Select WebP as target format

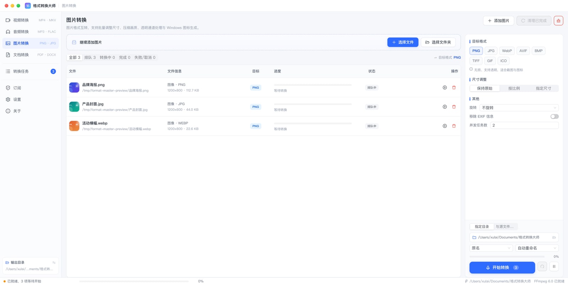(x=507, y=51)
